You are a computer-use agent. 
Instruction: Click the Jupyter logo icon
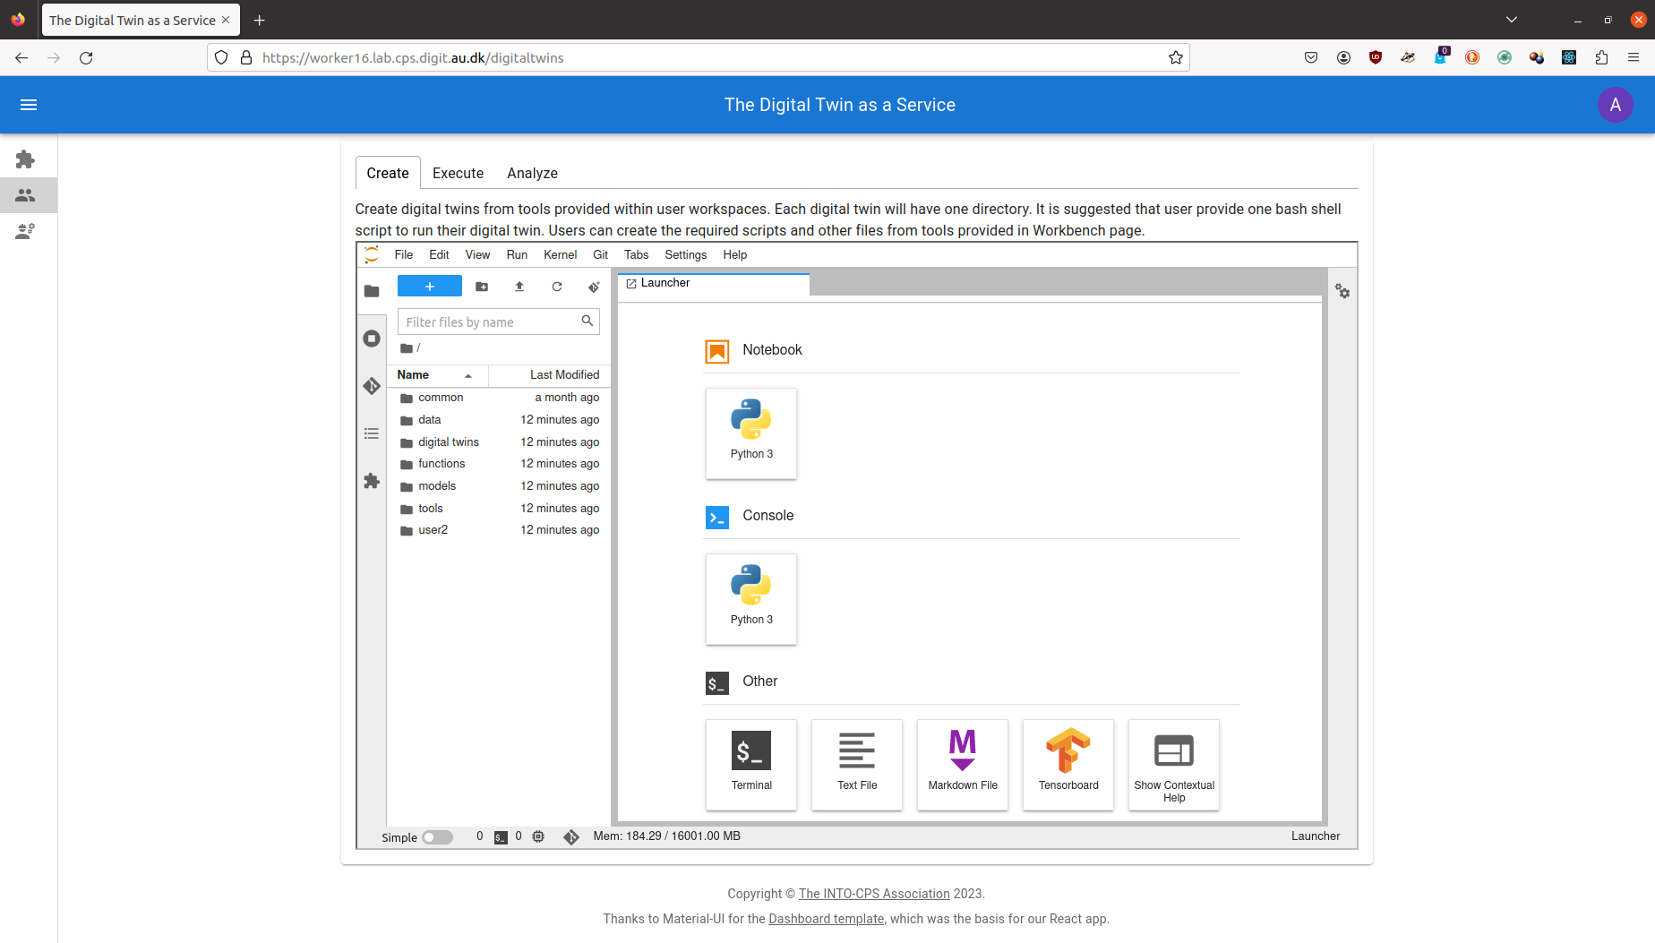pos(372,254)
